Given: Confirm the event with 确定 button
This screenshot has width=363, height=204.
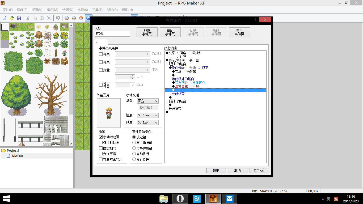Looking at the screenshot, I should [216, 171].
